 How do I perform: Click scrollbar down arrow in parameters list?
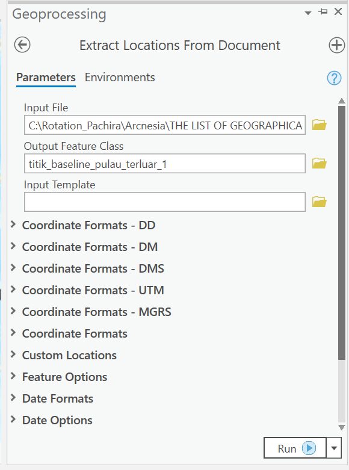coord(342,427)
